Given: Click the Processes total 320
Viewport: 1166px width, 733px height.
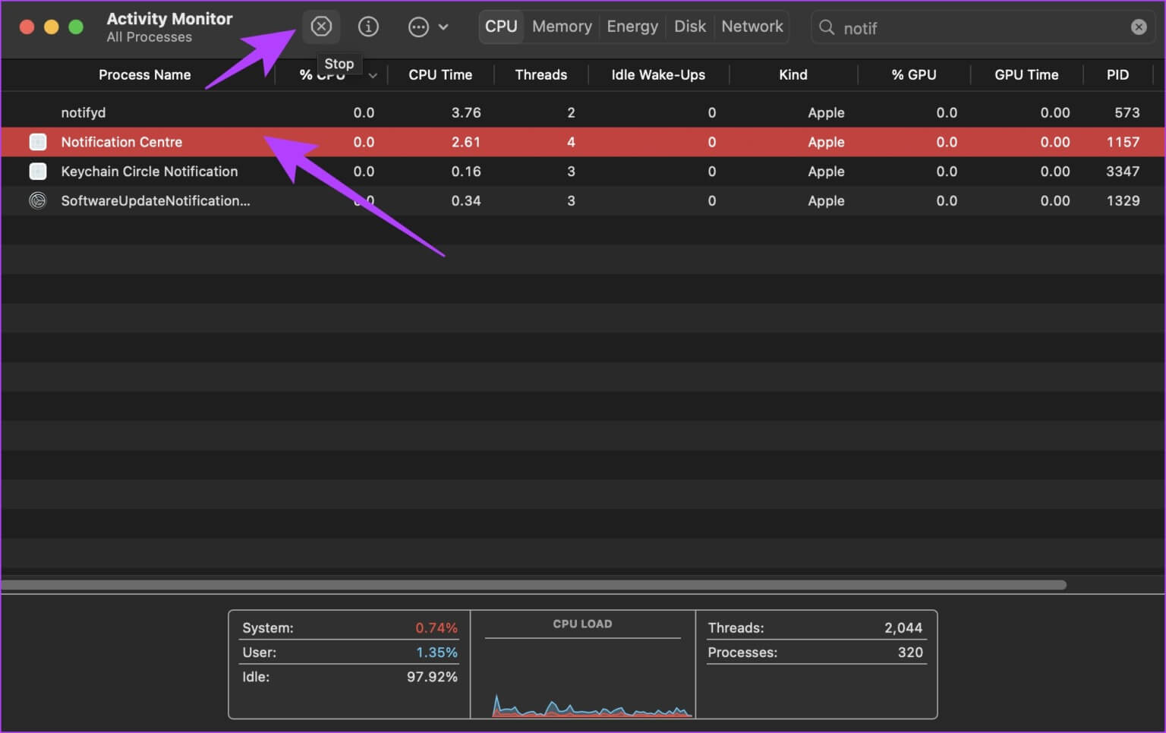Looking at the screenshot, I should point(910,653).
